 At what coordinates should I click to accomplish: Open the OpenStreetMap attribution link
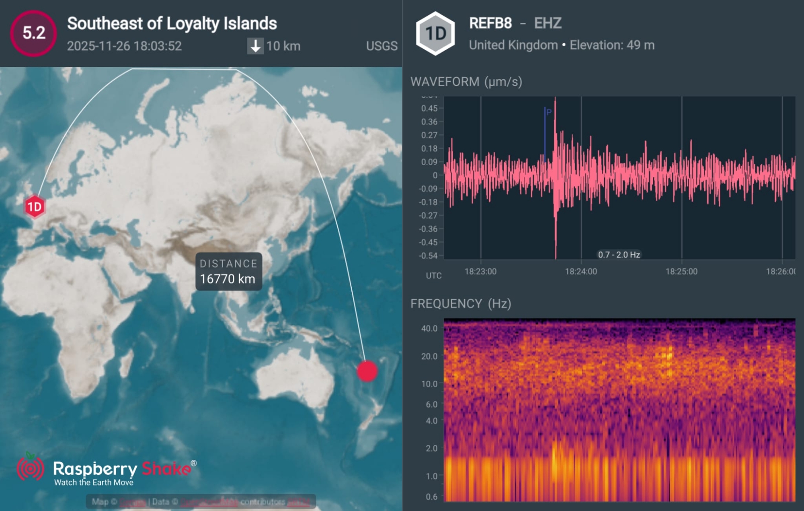click(209, 502)
